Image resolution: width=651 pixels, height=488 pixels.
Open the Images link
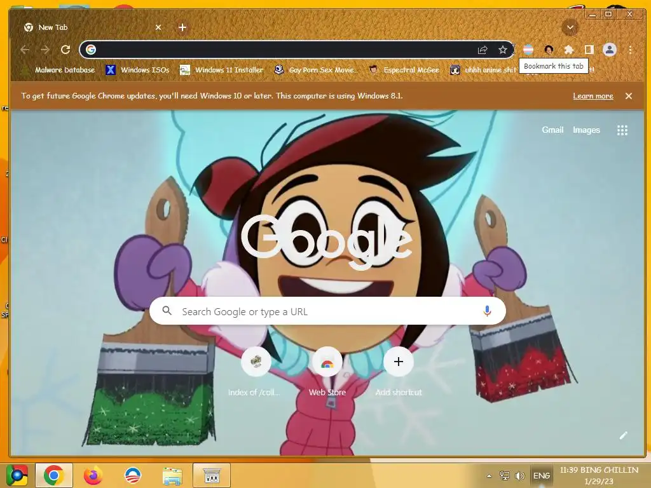[x=586, y=130]
